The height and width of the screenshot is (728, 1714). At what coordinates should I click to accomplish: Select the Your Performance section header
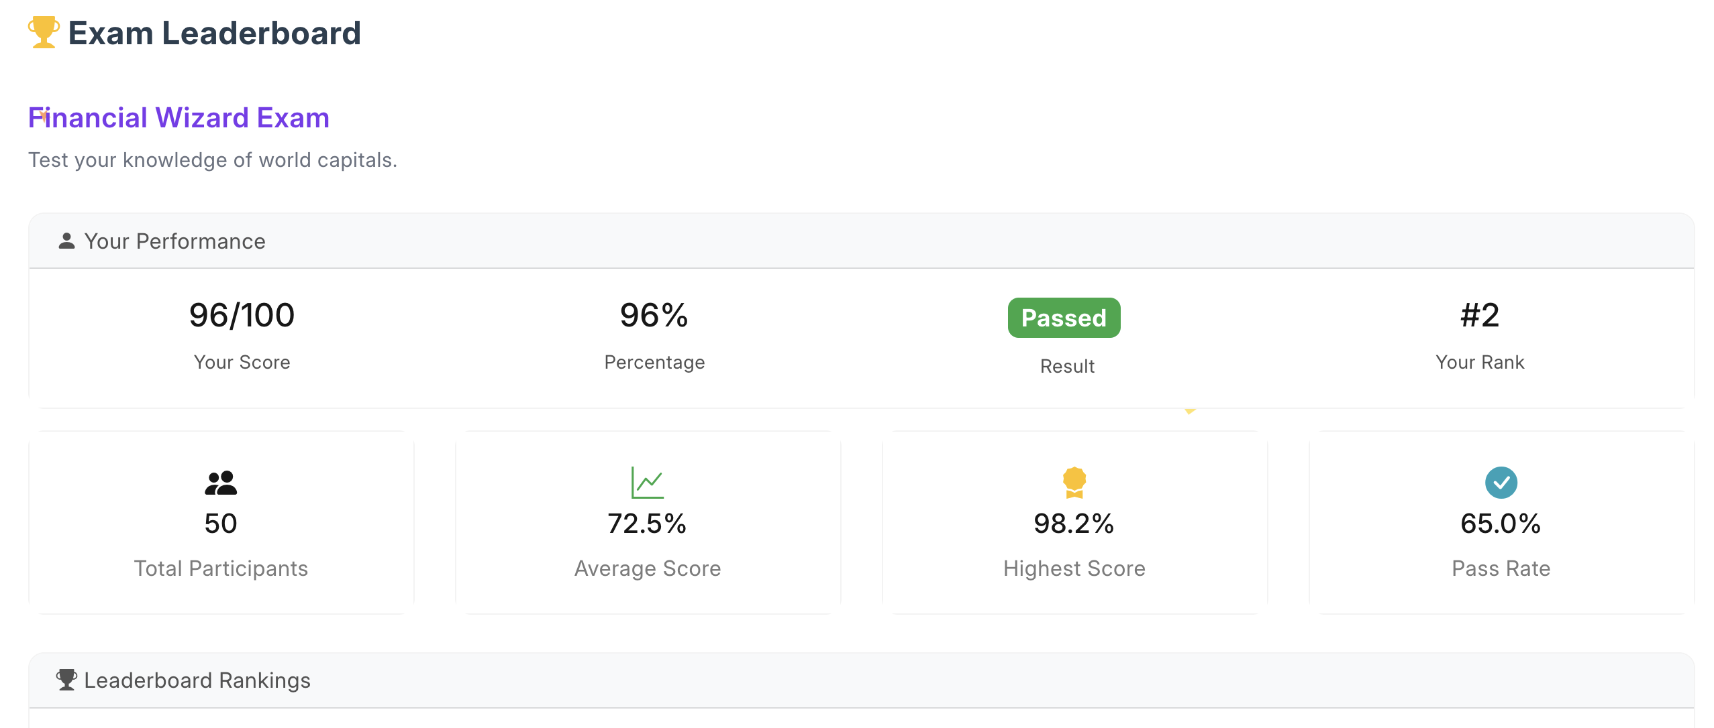pyautogui.click(x=861, y=241)
